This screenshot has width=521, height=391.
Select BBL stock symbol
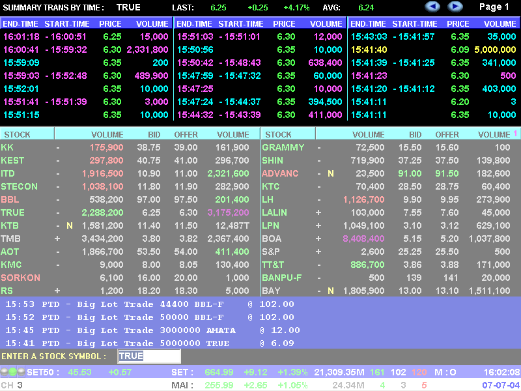pyautogui.click(x=10, y=199)
